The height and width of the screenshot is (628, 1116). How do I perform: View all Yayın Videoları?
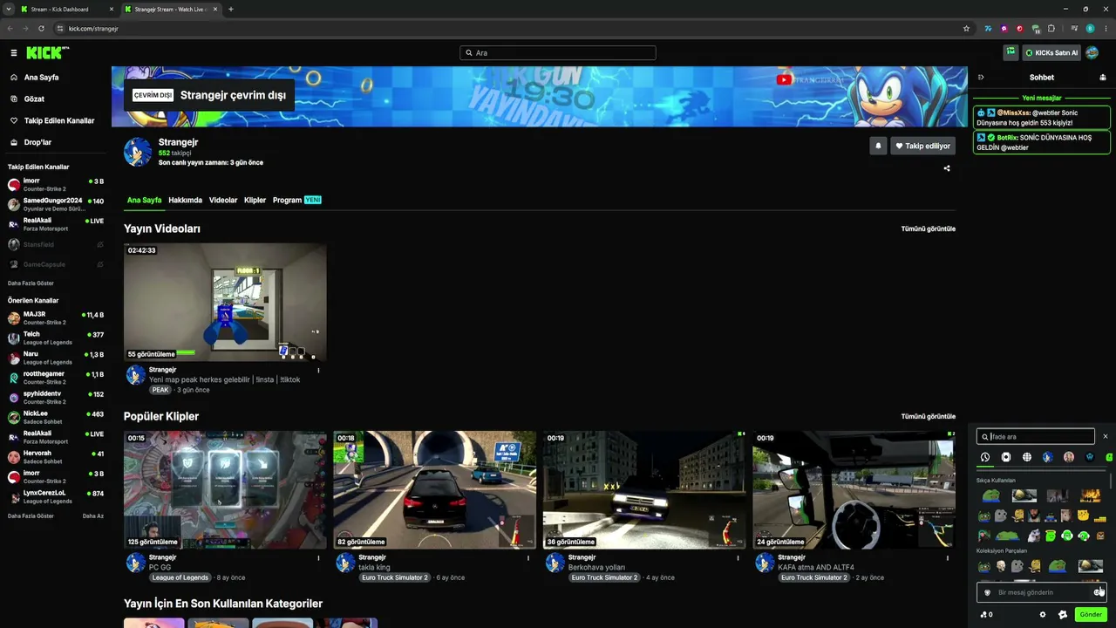pos(928,229)
